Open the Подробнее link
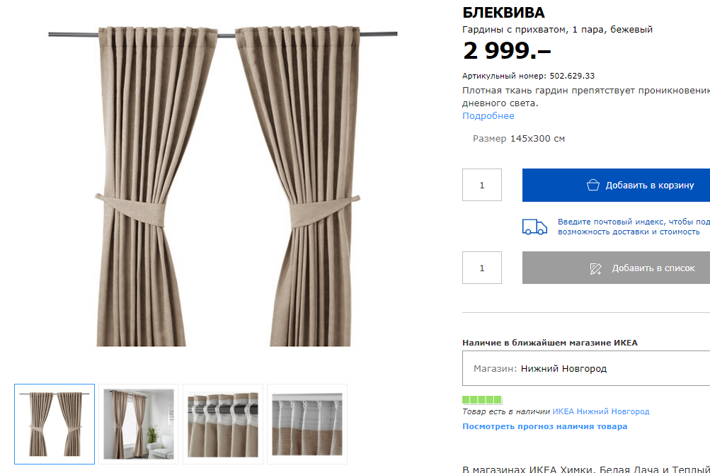Image resolution: width=710 pixels, height=473 pixels. (488, 115)
